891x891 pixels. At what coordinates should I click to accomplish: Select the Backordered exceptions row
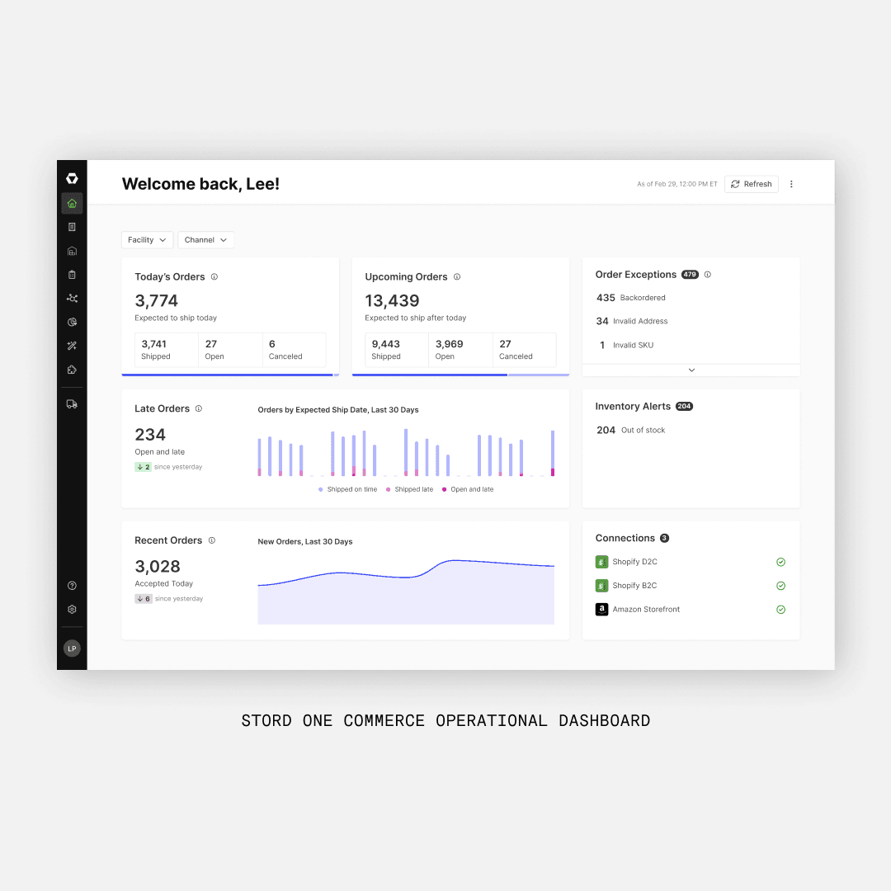point(642,298)
